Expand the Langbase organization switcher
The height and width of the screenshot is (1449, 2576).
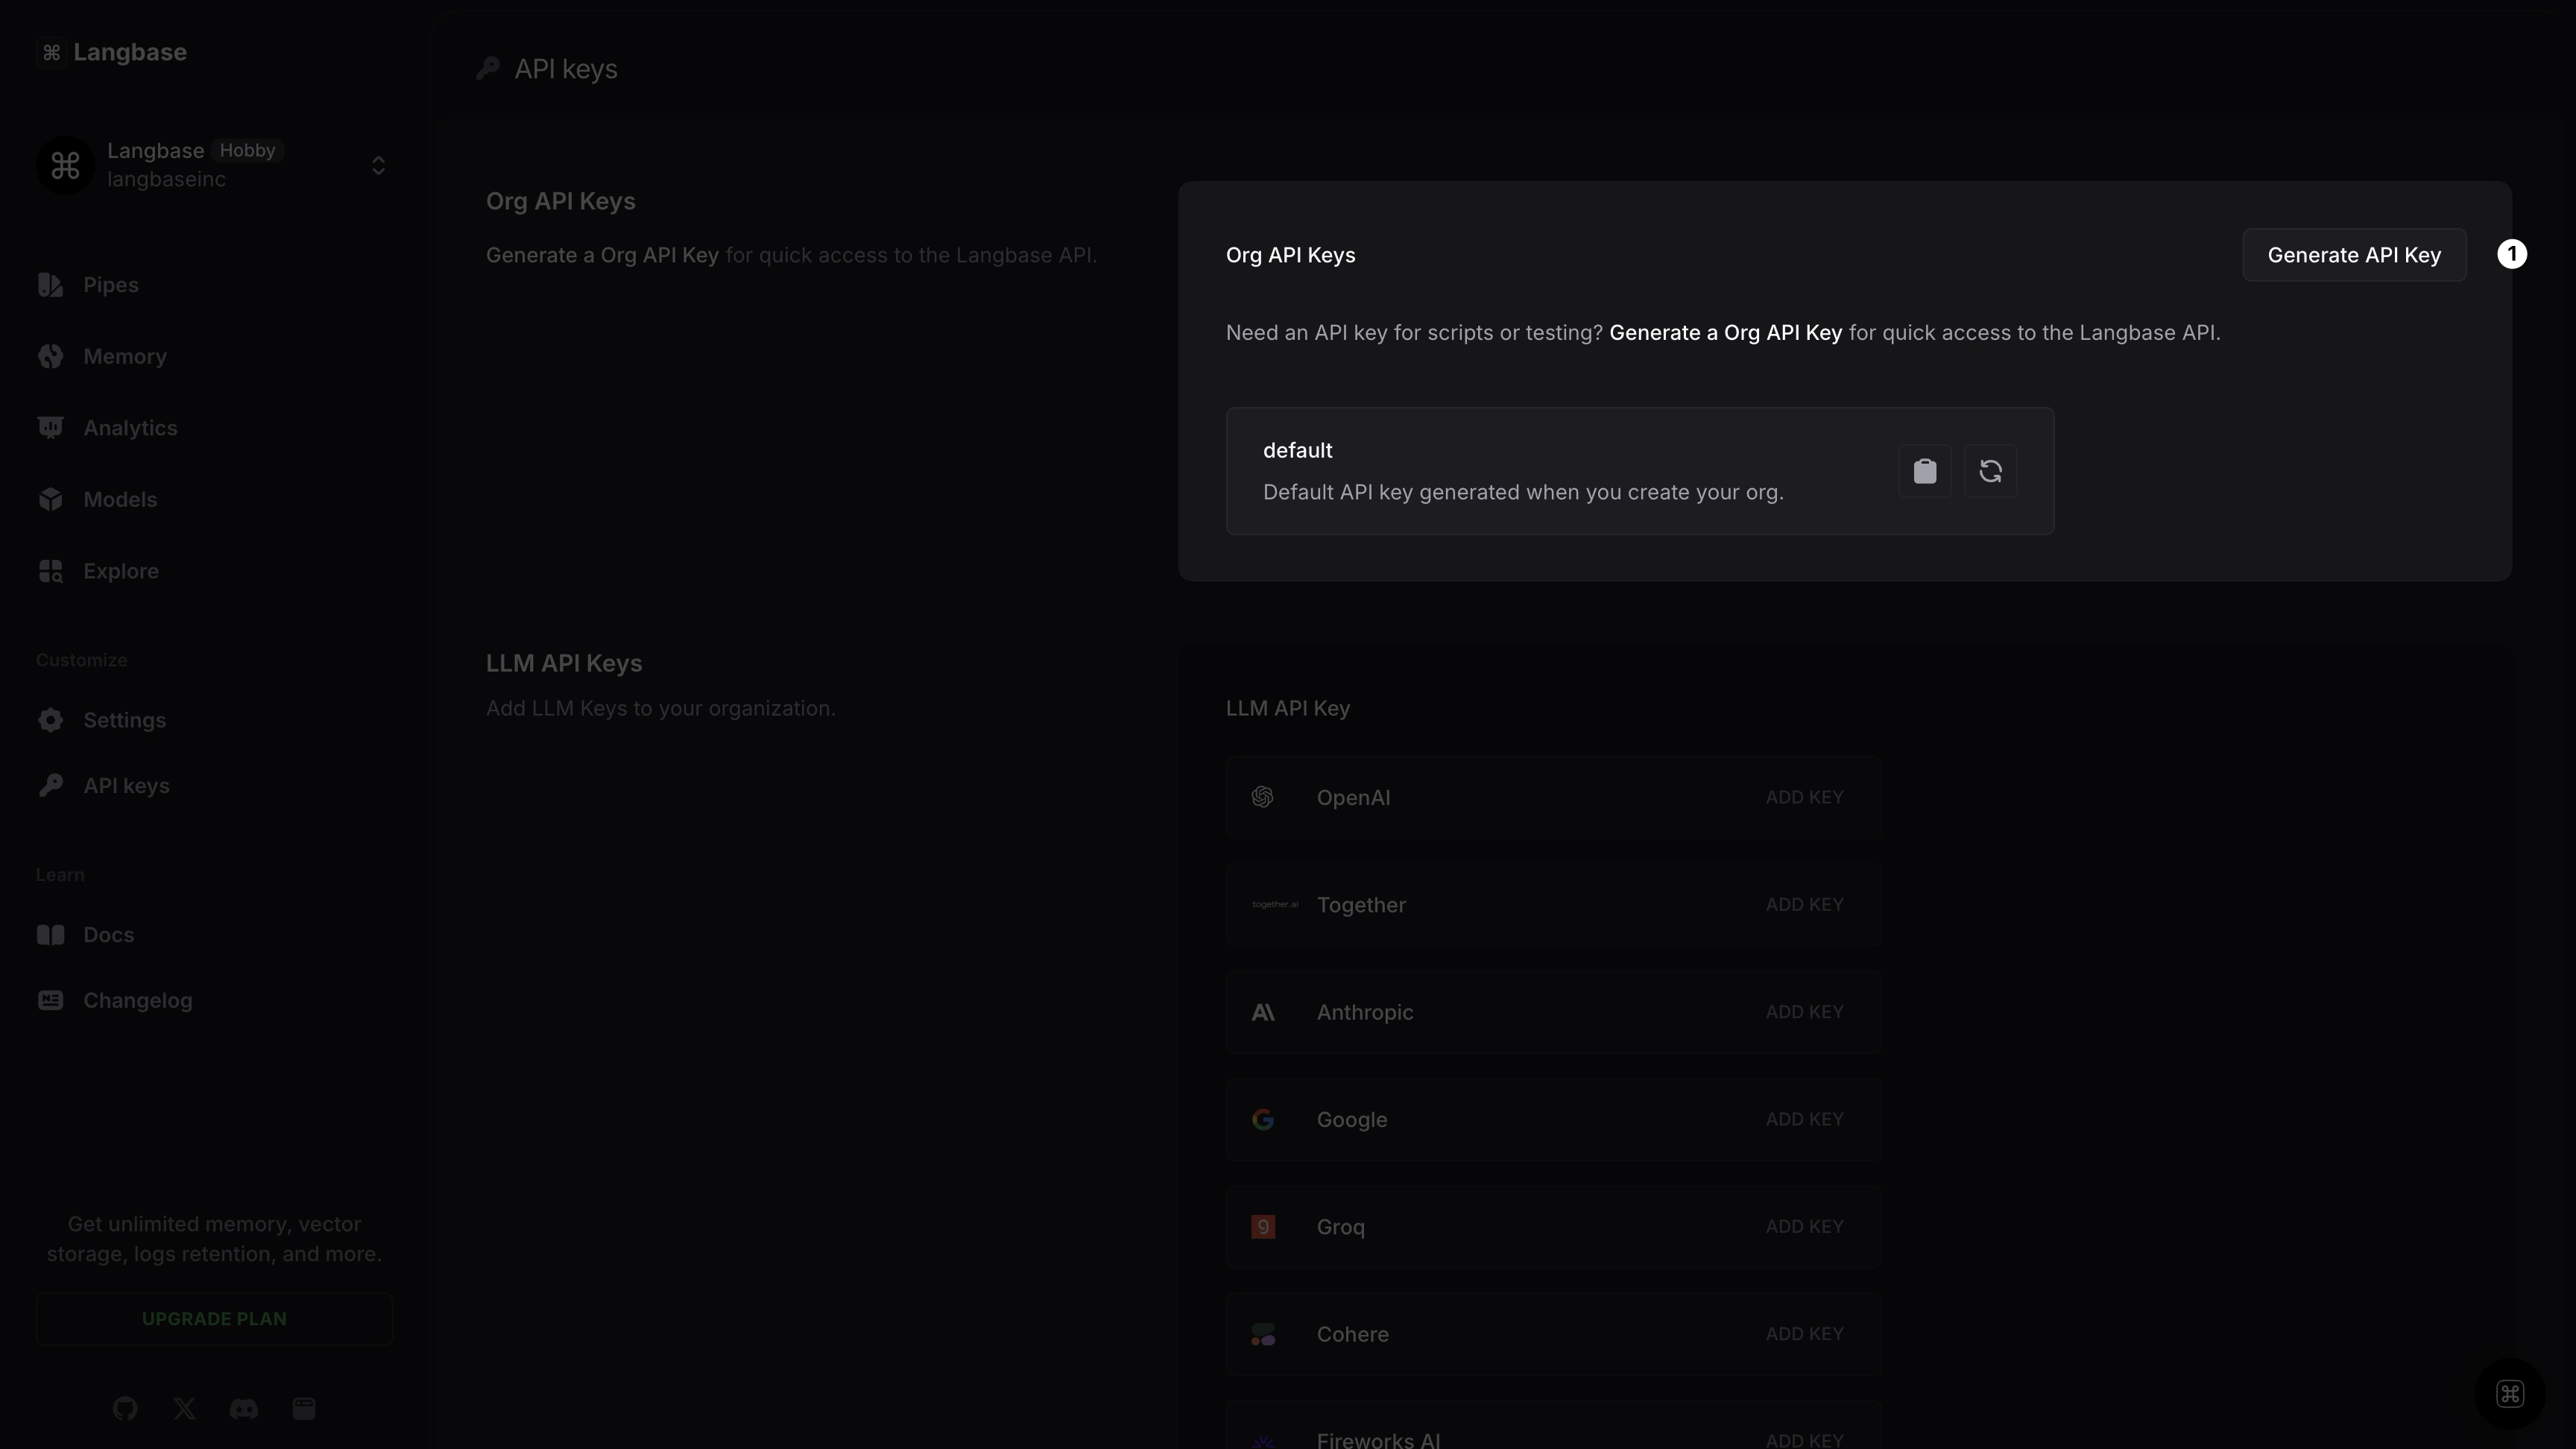click(x=378, y=165)
